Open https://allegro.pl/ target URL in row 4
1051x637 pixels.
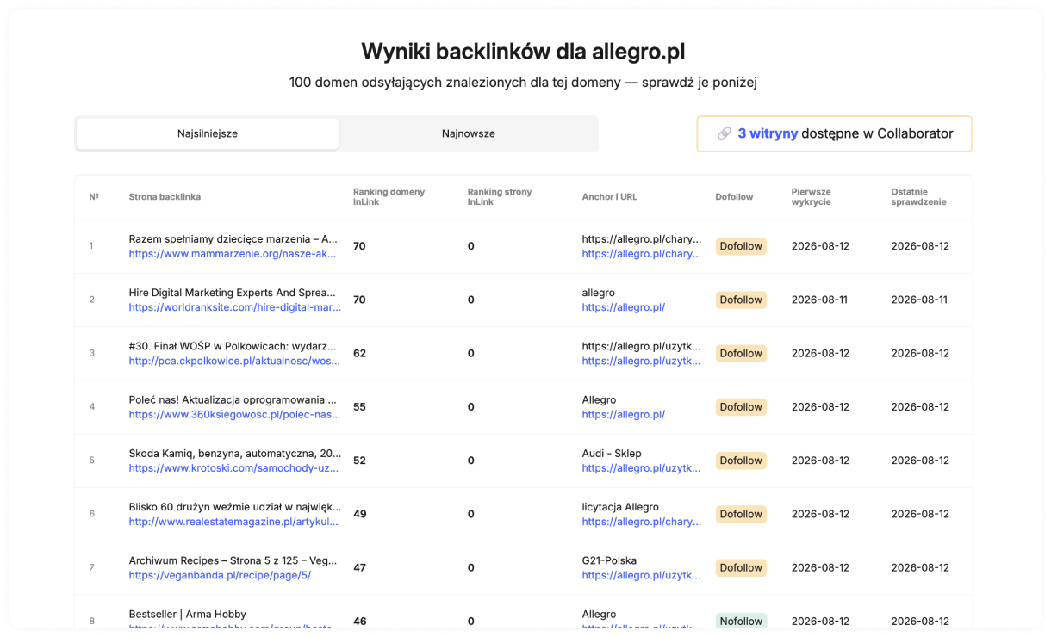click(x=623, y=414)
